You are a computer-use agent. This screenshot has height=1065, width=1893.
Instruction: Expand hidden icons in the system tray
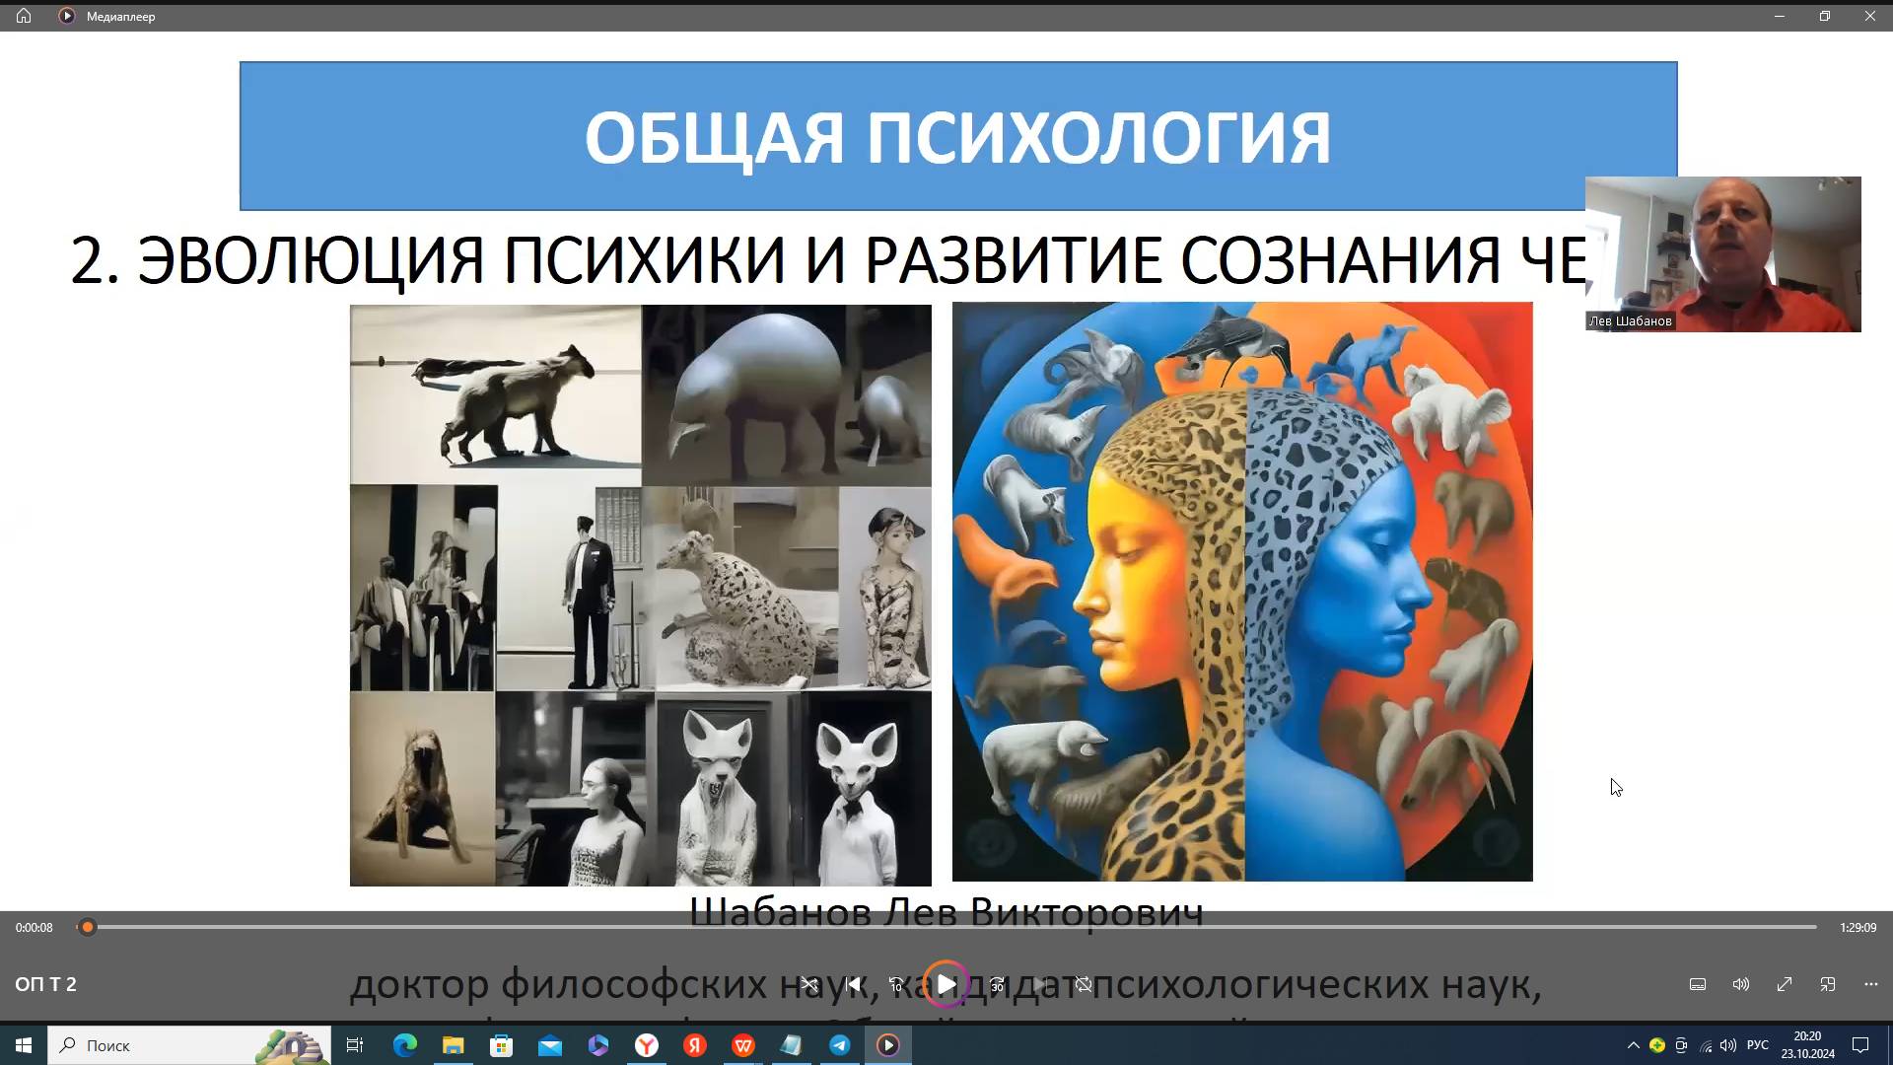(x=1634, y=1045)
